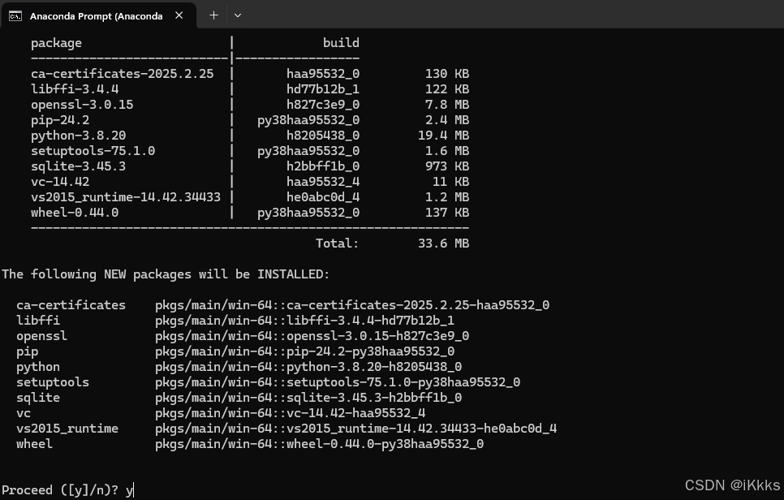Click path 'pkgs/main/win-64::wheel-0.44.0-py38haa95532_0'
The image size is (784, 500).
(x=320, y=445)
